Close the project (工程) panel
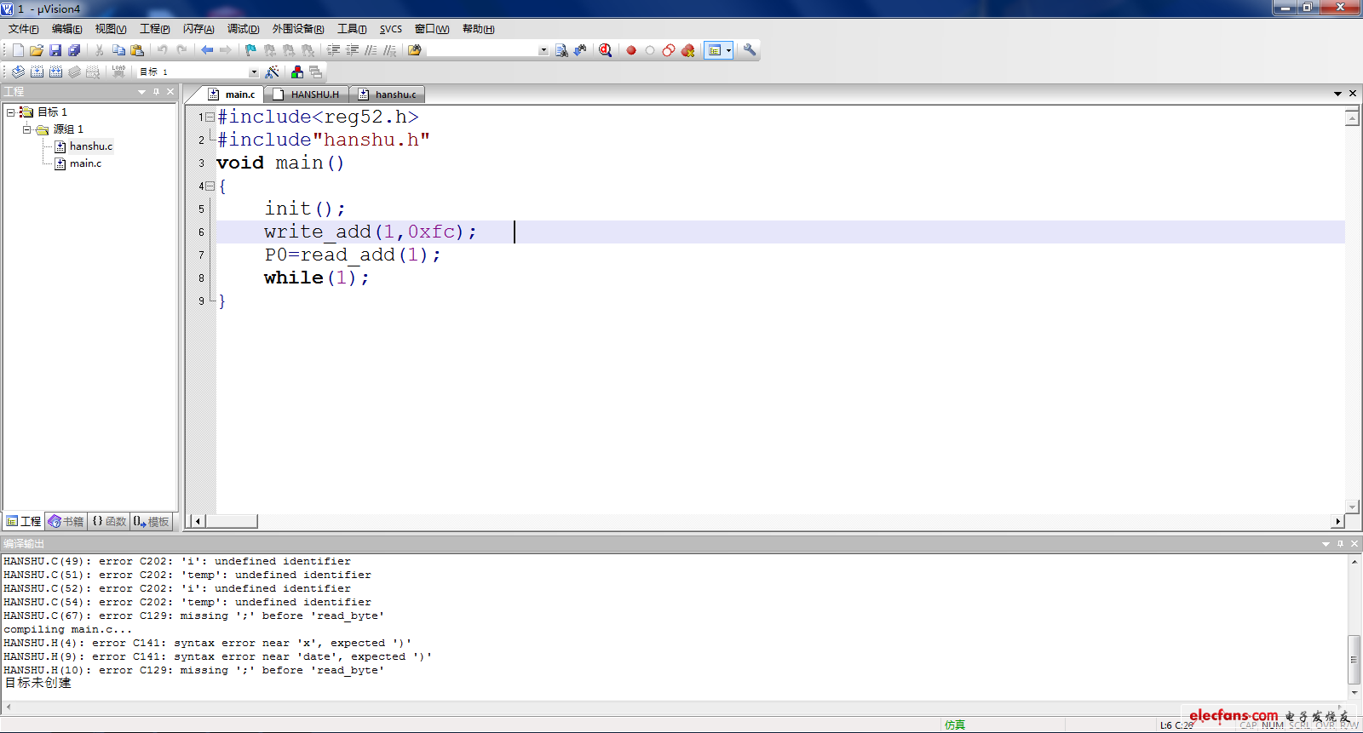The width and height of the screenshot is (1363, 733). coord(170,92)
